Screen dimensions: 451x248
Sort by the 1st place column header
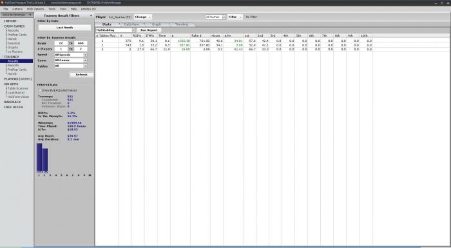tap(250, 35)
